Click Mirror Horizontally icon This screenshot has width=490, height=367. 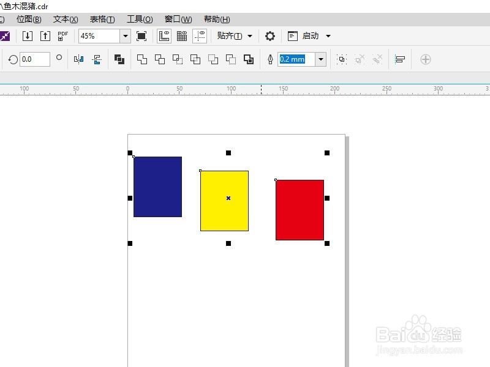(x=79, y=59)
